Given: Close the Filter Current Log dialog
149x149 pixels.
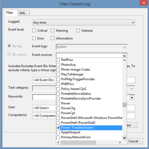Looking at the screenshot, I should tap(144, 3).
